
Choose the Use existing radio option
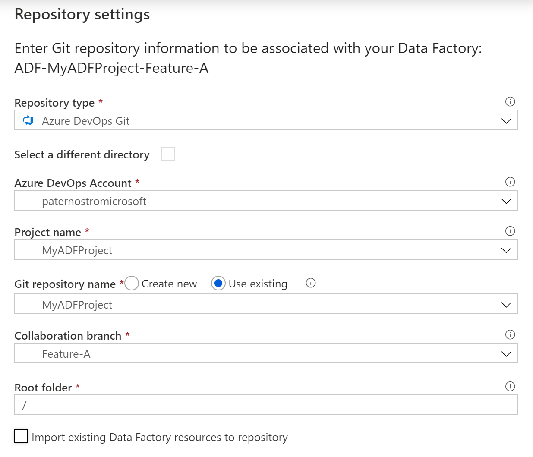pyautogui.click(x=218, y=283)
